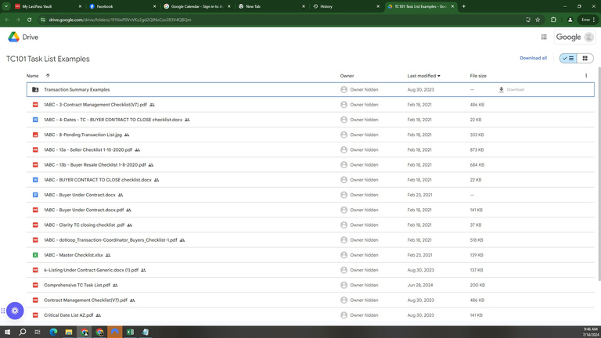601x338 pixels.
Task: Open the Google account avatar
Action: click(588, 38)
